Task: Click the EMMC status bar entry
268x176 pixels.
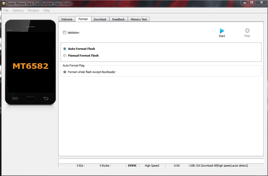Action: coord(133,166)
